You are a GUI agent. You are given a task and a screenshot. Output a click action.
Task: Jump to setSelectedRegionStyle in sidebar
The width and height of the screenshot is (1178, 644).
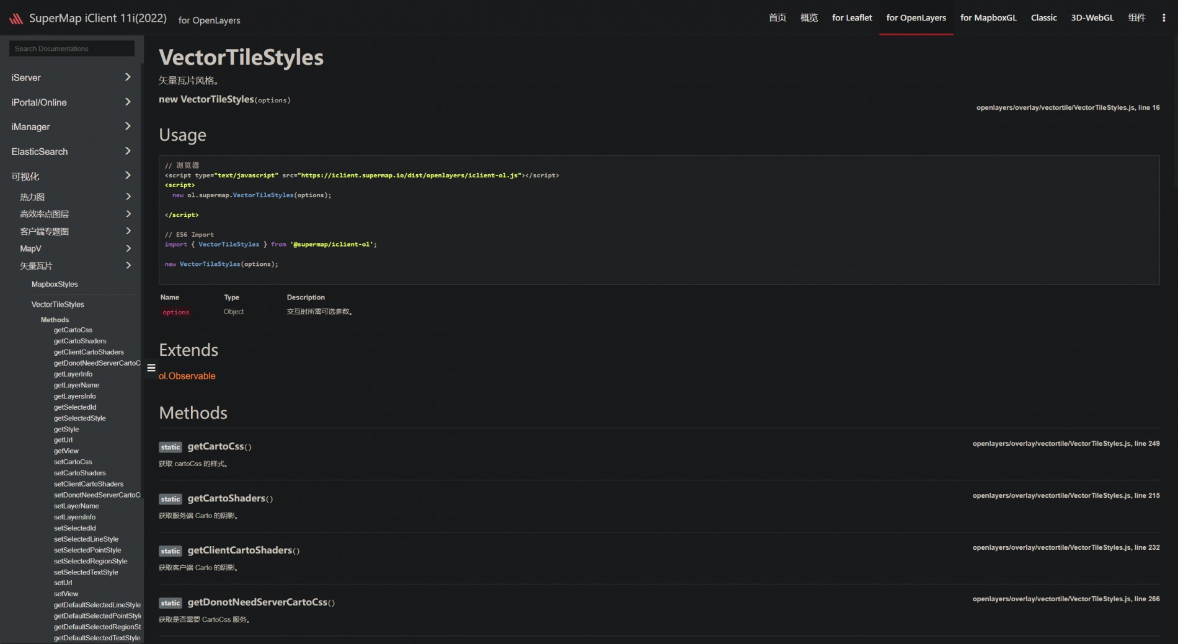point(91,562)
